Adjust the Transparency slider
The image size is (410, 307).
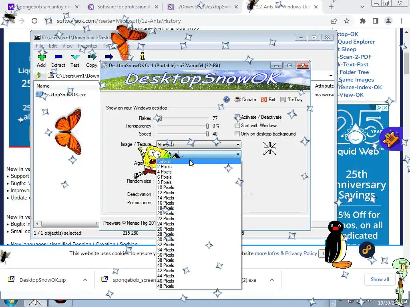click(207, 126)
